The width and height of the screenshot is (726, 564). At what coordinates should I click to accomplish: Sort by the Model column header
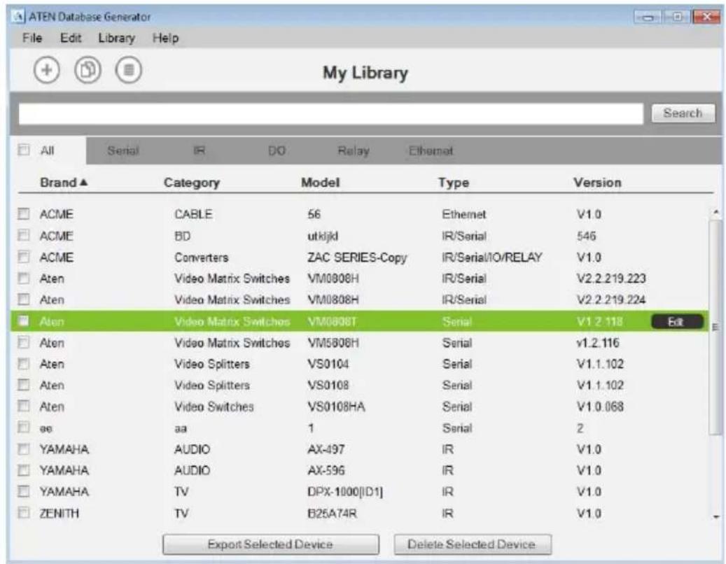(321, 183)
